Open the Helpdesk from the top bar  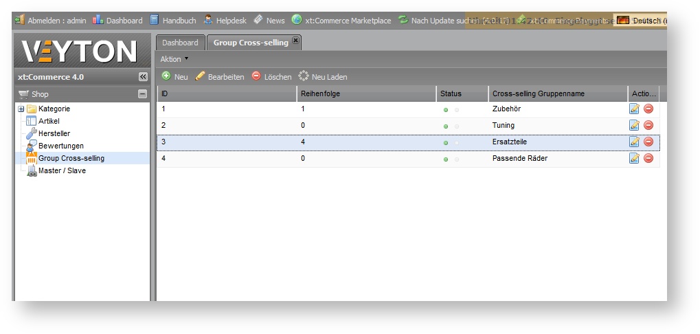click(x=225, y=21)
